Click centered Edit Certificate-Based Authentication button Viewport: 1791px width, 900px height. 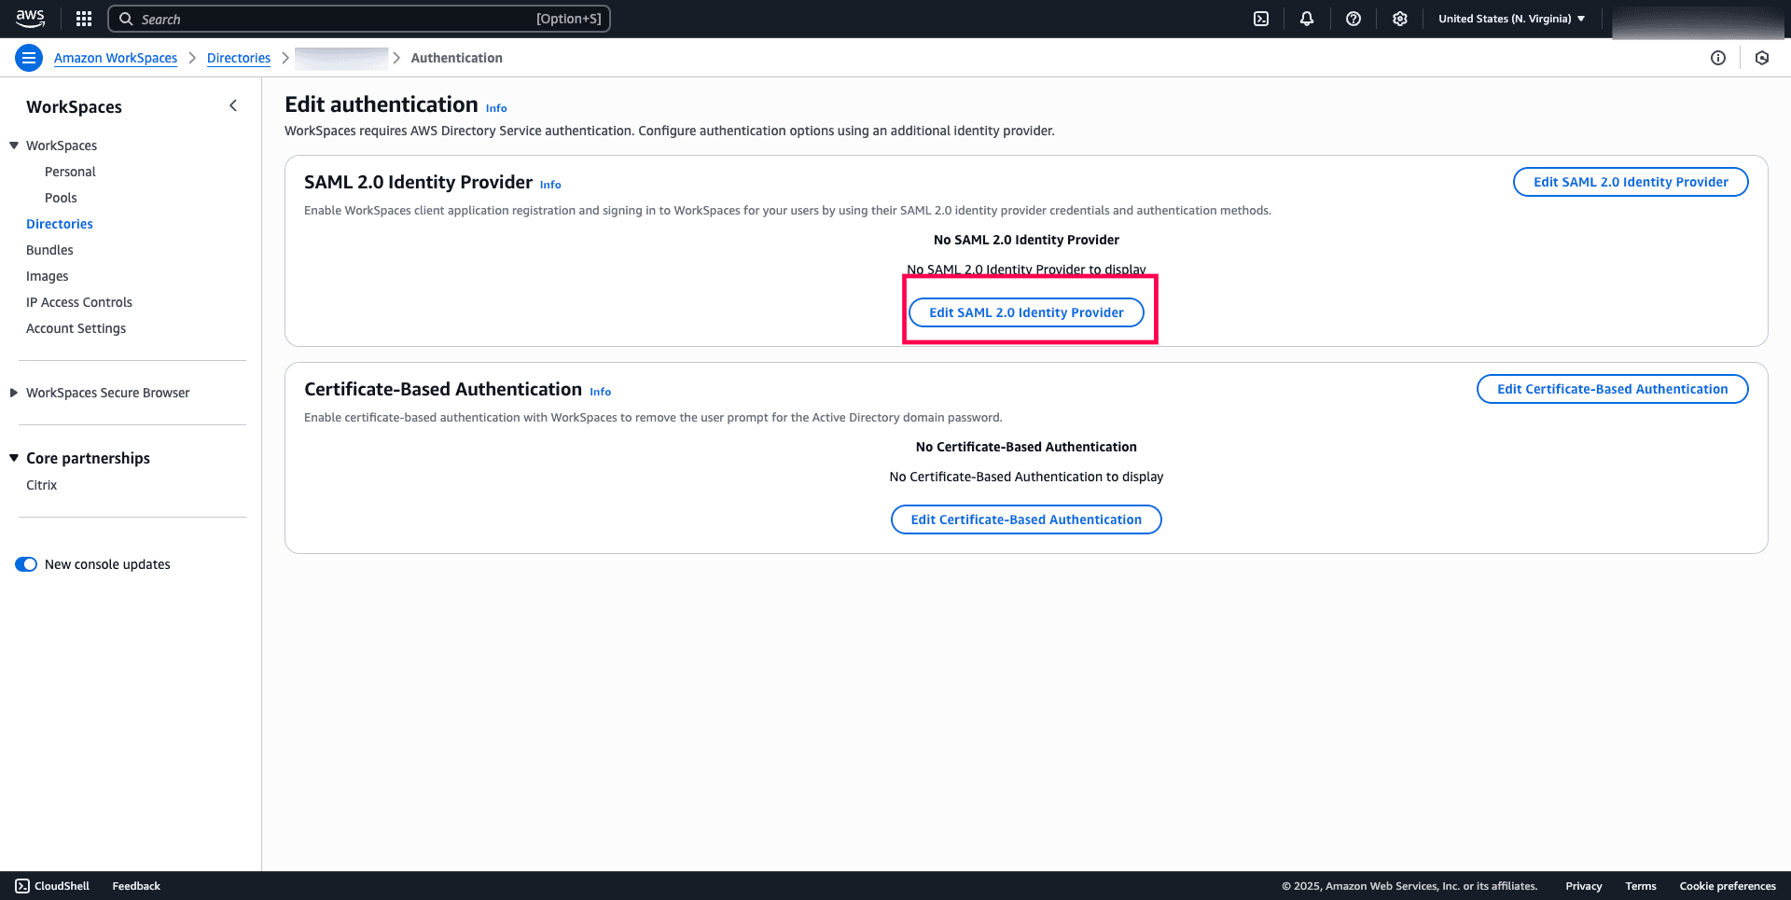(x=1026, y=519)
